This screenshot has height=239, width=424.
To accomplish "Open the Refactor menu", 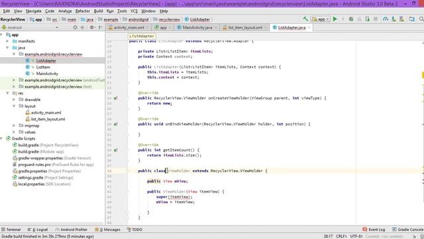I will [x=82, y=11].
